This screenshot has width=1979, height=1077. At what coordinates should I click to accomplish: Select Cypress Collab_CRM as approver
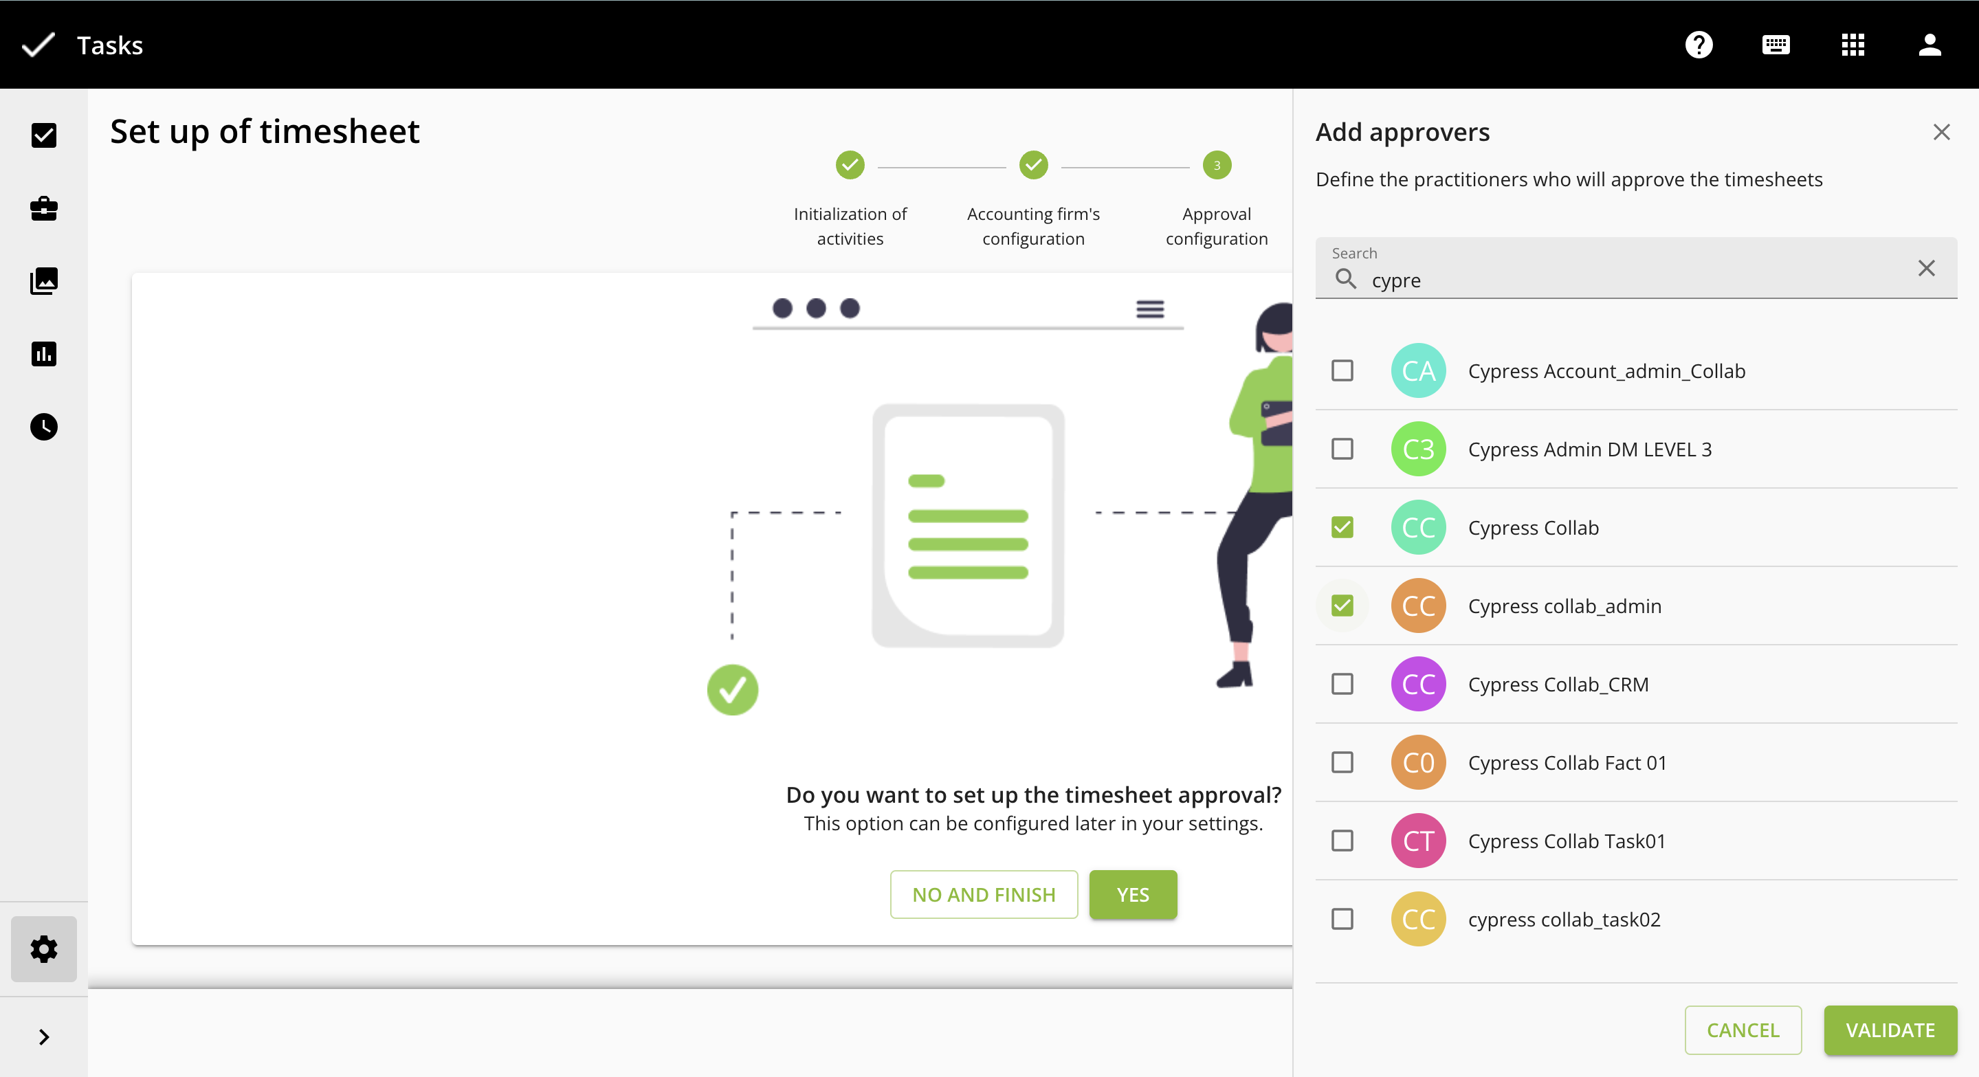[1342, 684]
